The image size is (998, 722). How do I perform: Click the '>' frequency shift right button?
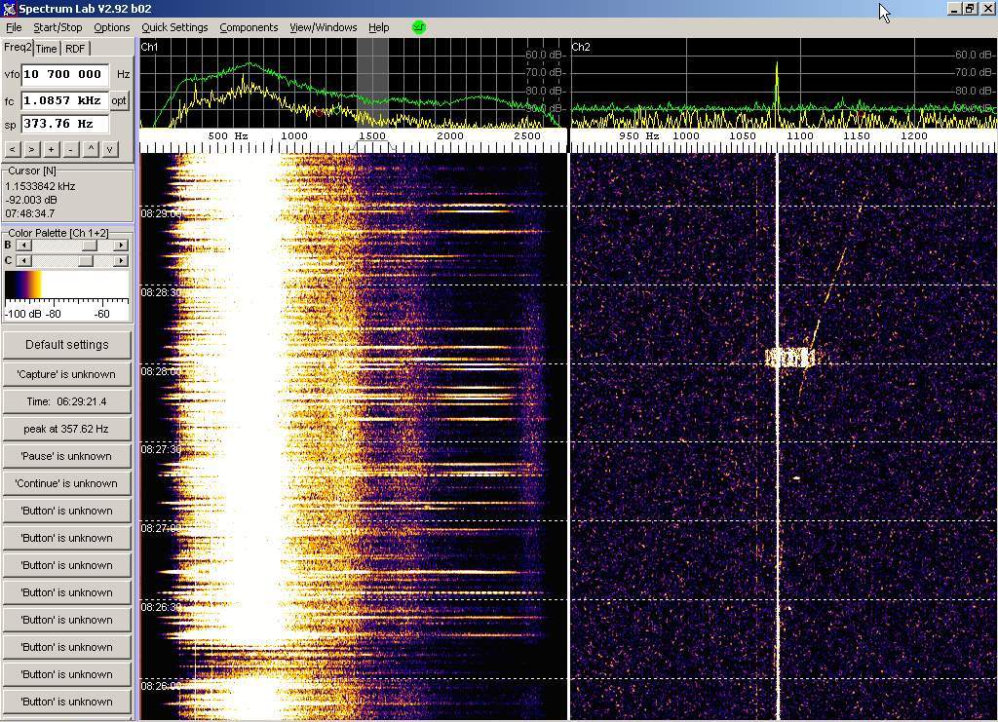point(31,149)
